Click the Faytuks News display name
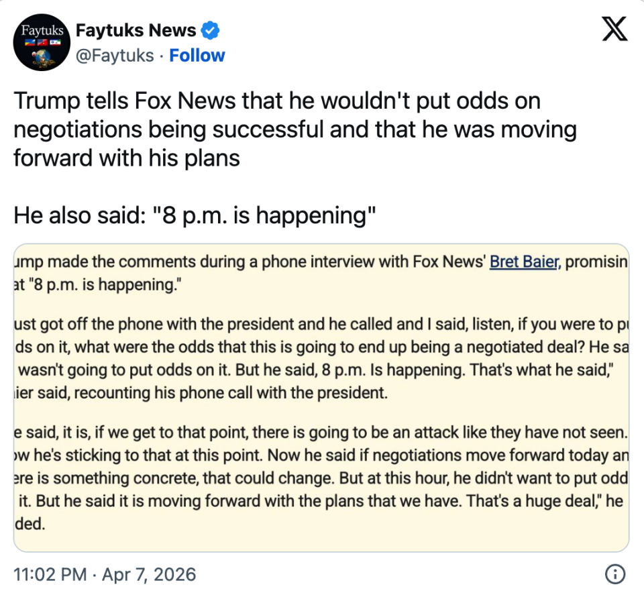 tap(136, 30)
